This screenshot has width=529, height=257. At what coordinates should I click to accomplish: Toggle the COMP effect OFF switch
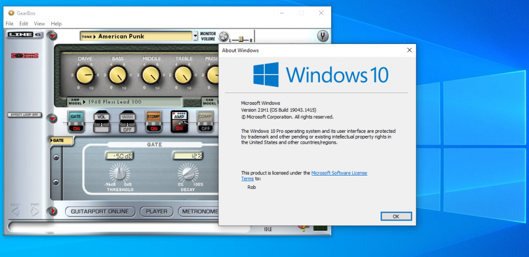point(205,128)
